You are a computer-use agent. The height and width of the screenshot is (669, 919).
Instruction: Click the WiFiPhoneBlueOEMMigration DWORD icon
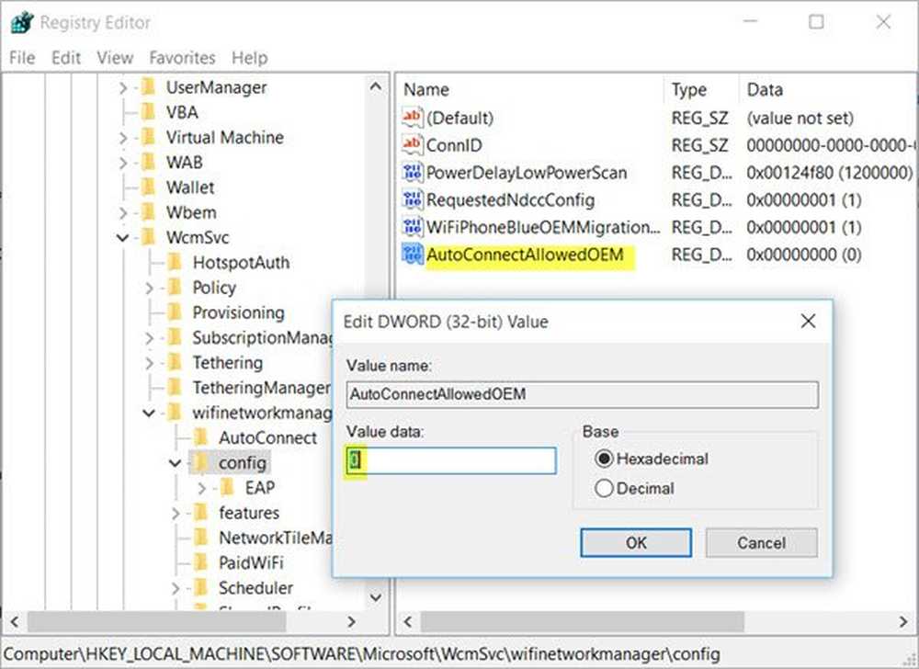click(412, 227)
